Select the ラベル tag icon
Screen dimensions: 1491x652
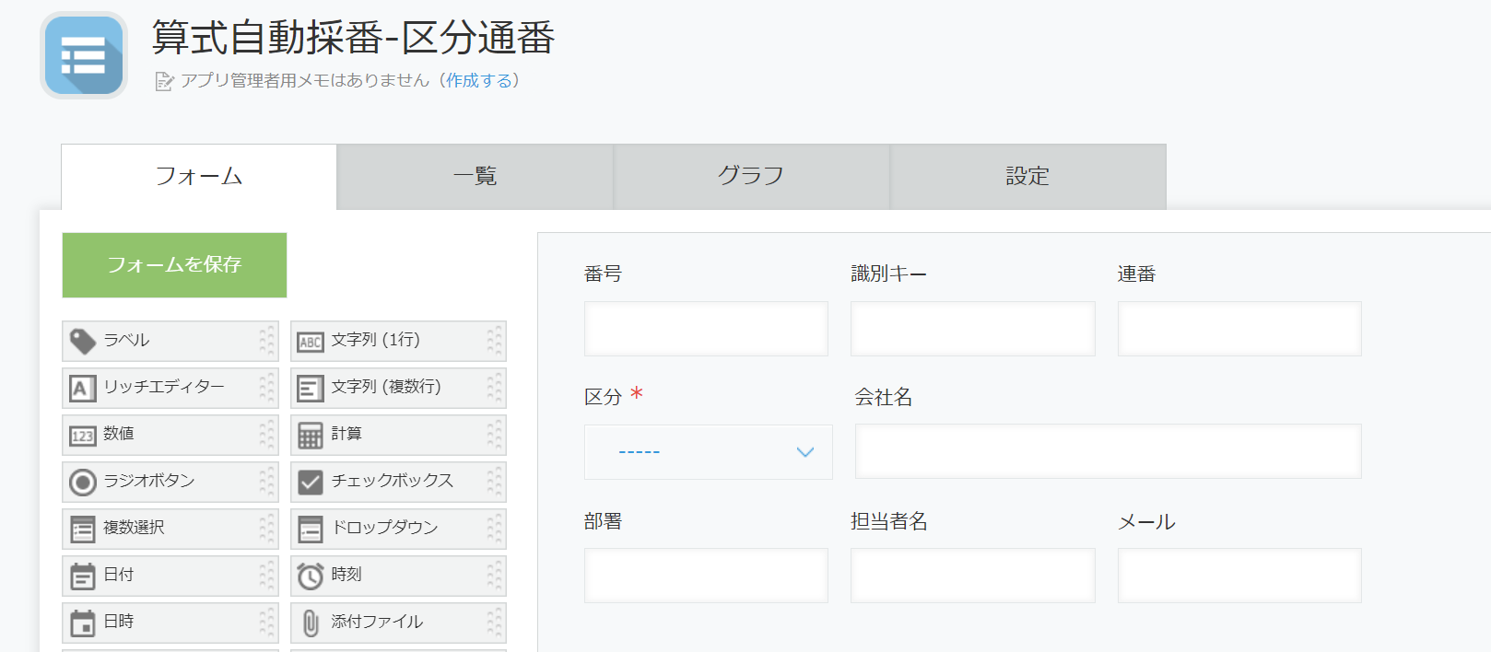coord(83,342)
